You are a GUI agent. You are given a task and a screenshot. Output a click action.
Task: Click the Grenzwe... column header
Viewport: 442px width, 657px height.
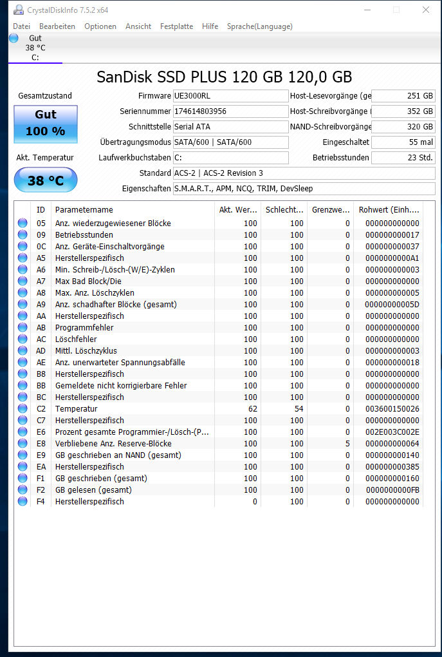click(330, 210)
